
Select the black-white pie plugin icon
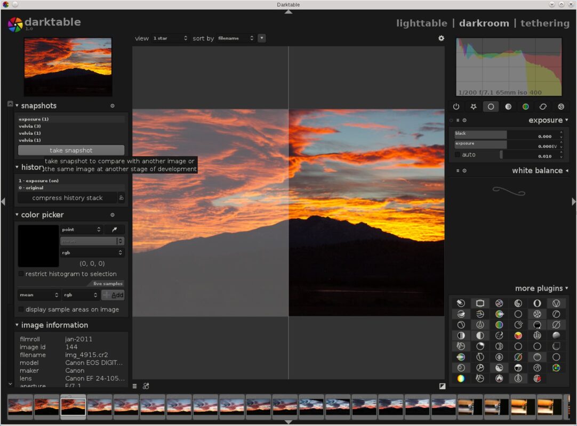(x=518, y=367)
